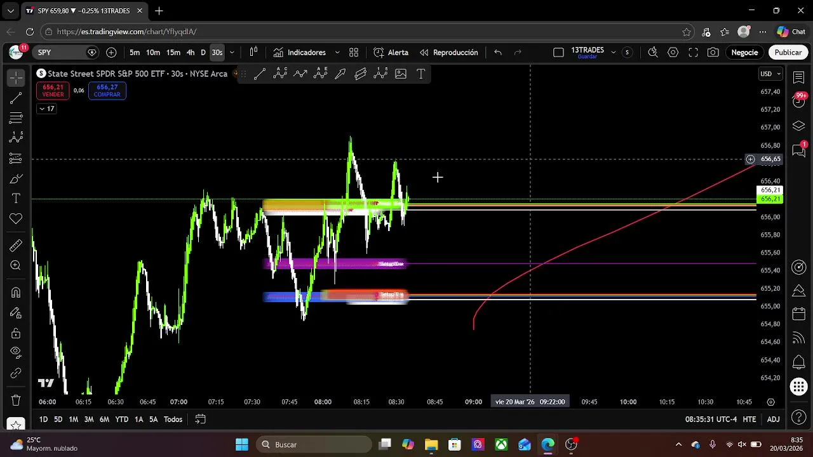Viewport: 813px width, 457px height.
Task: Pick the arrow marker in favorites toolbar
Action: (340, 74)
